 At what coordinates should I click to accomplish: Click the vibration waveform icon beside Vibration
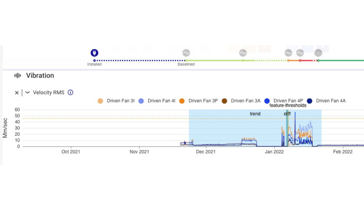tap(18, 75)
